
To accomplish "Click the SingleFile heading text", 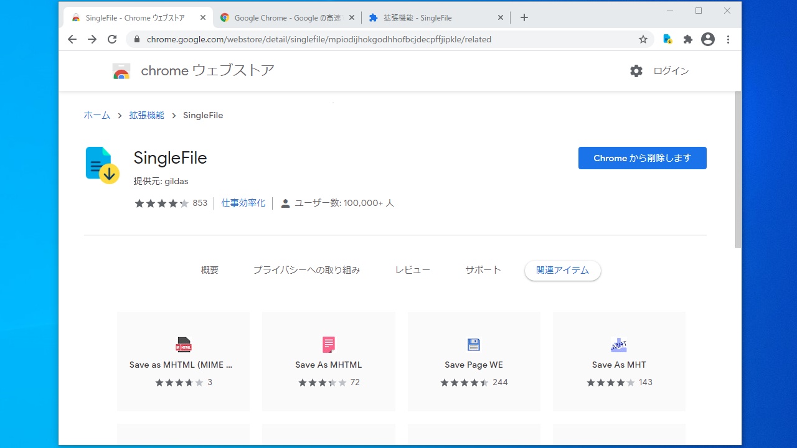I will point(170,158).
